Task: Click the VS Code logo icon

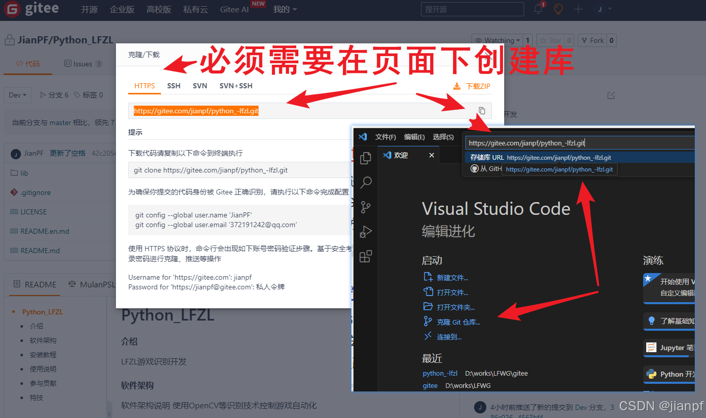Action: pyautogui.click(x=363, y=137)
